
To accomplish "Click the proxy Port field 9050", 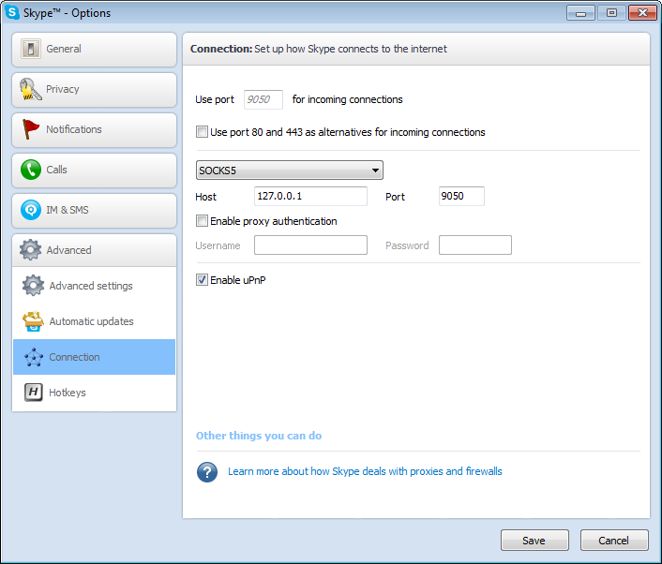I will pos(461,196).
